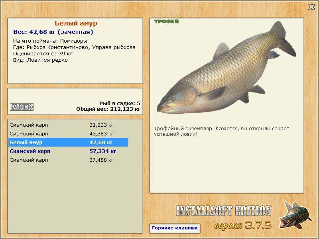Click the grass carp trophy picture
This screenshot has height=239, width=319.
(226, 68)
